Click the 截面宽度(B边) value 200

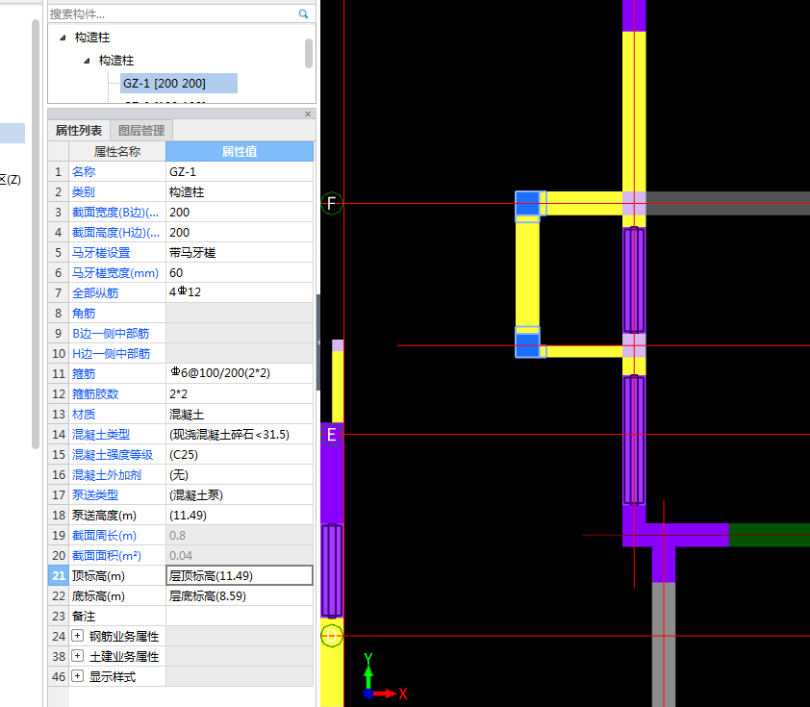(x=240, y=212)
